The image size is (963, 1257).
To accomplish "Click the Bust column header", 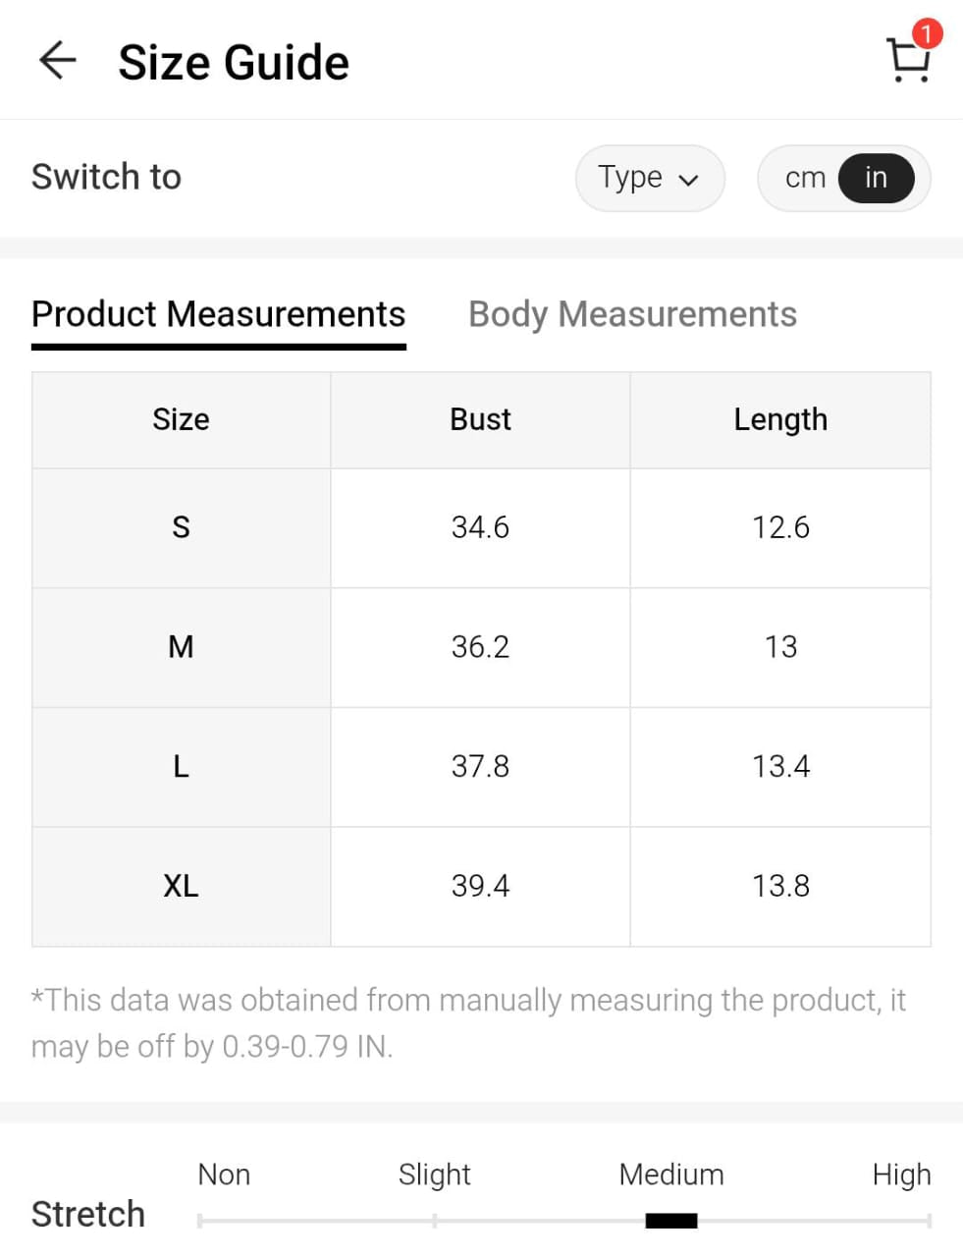I will 480,419.
